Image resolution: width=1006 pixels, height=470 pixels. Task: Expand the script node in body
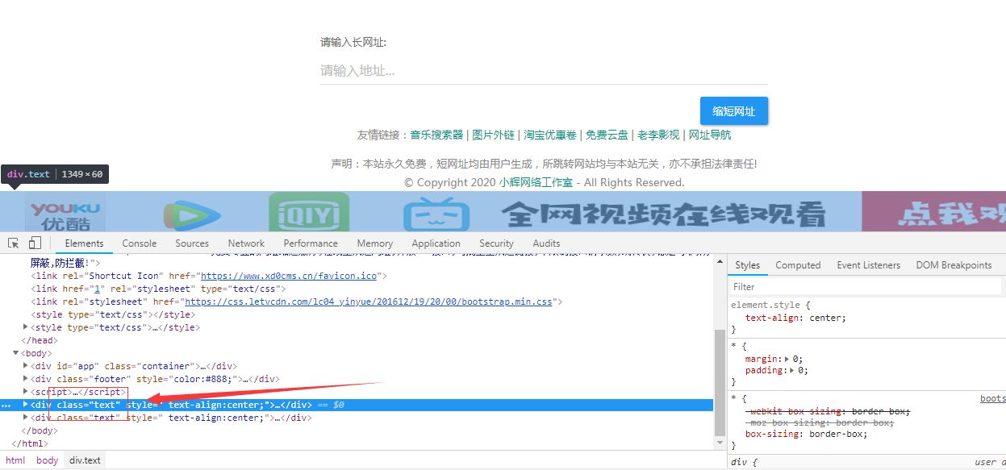26,392
